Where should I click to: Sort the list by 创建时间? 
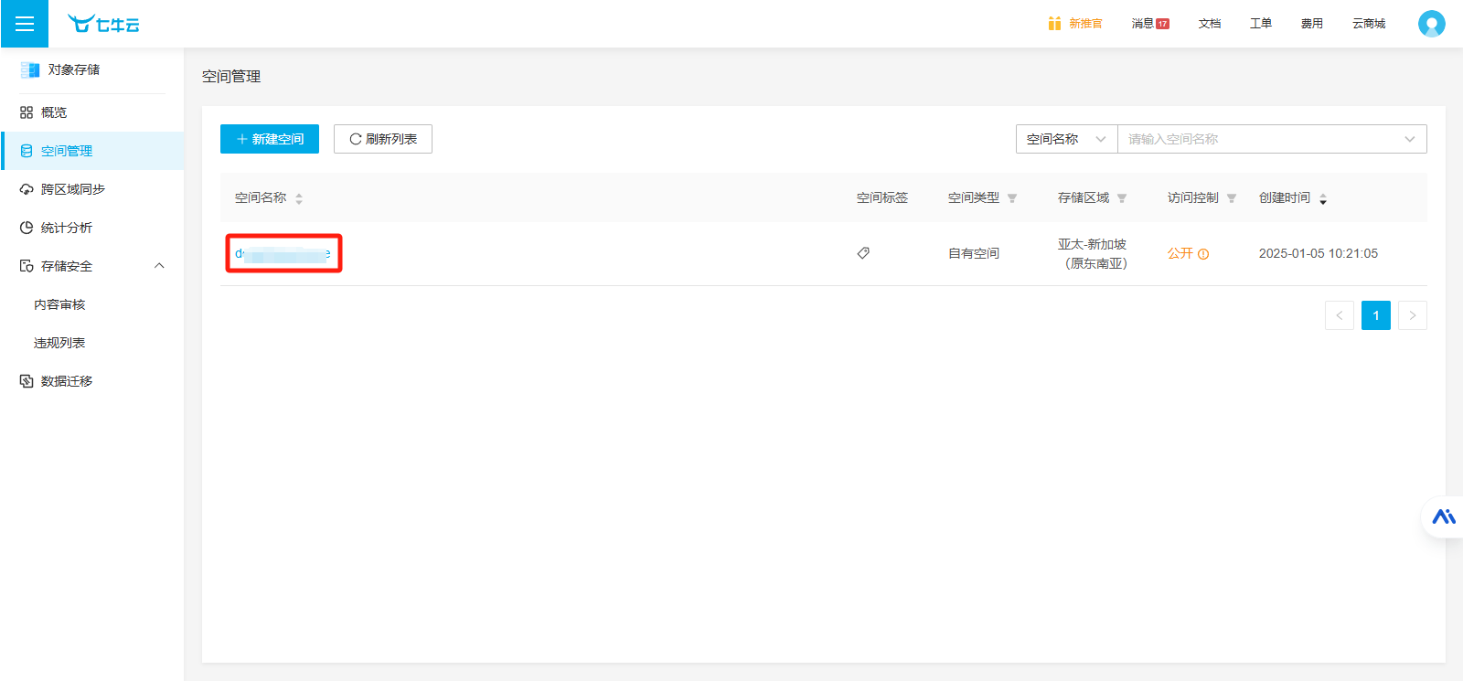(x=1323, y=198)
